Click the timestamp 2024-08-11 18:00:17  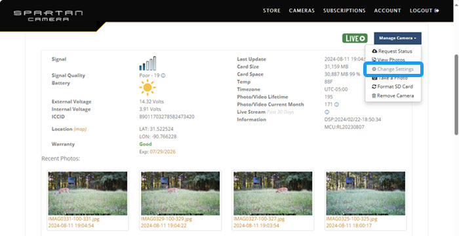point(349,226)
